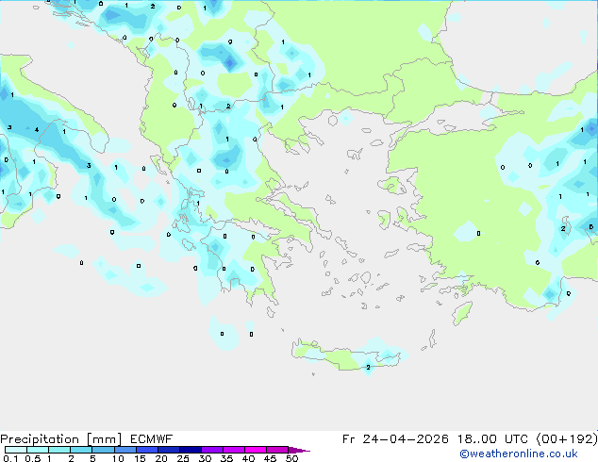Click the 'ECMWF' model label
This screenshot has width=598, height=462.
pyautogui.click(x=152, y=439)
